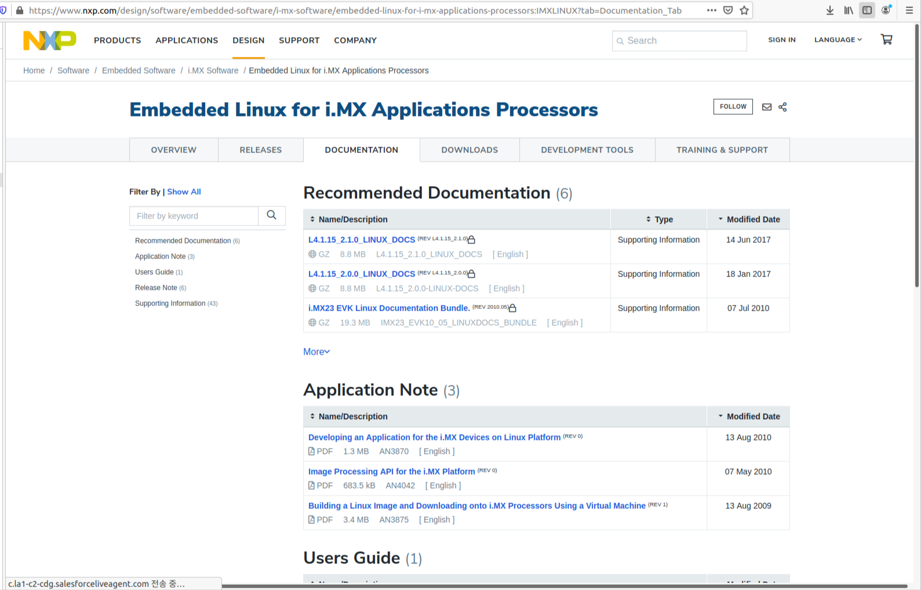
Task: Click lock icon beside i.MX23 EVK bundle
Action: [512, 308]
